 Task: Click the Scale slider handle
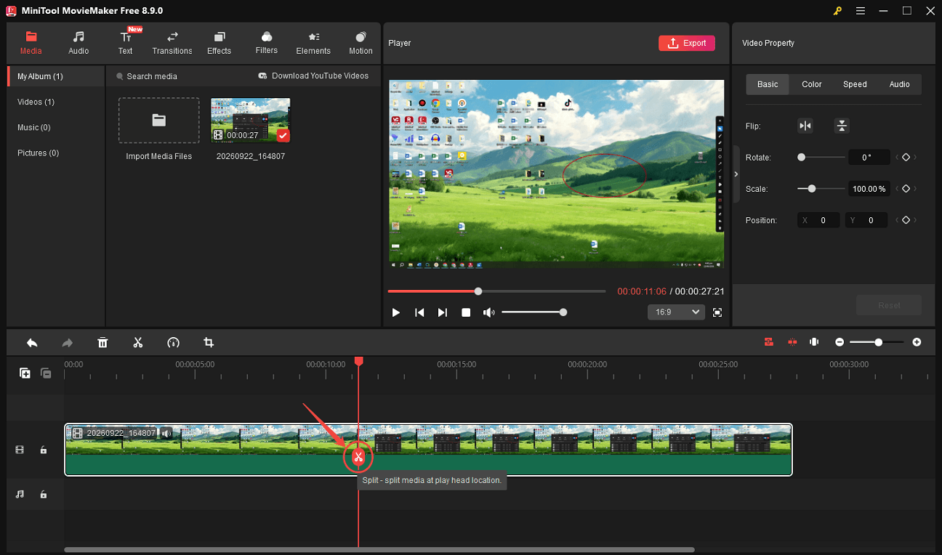coord(812,189)
